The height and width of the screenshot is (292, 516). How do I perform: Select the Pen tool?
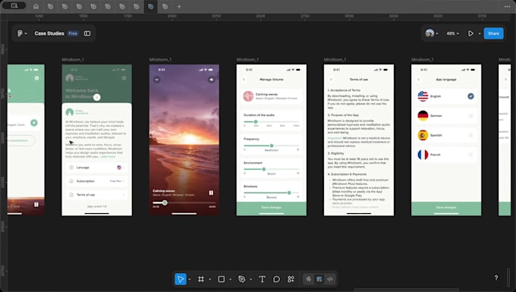[x=241, y=279]
